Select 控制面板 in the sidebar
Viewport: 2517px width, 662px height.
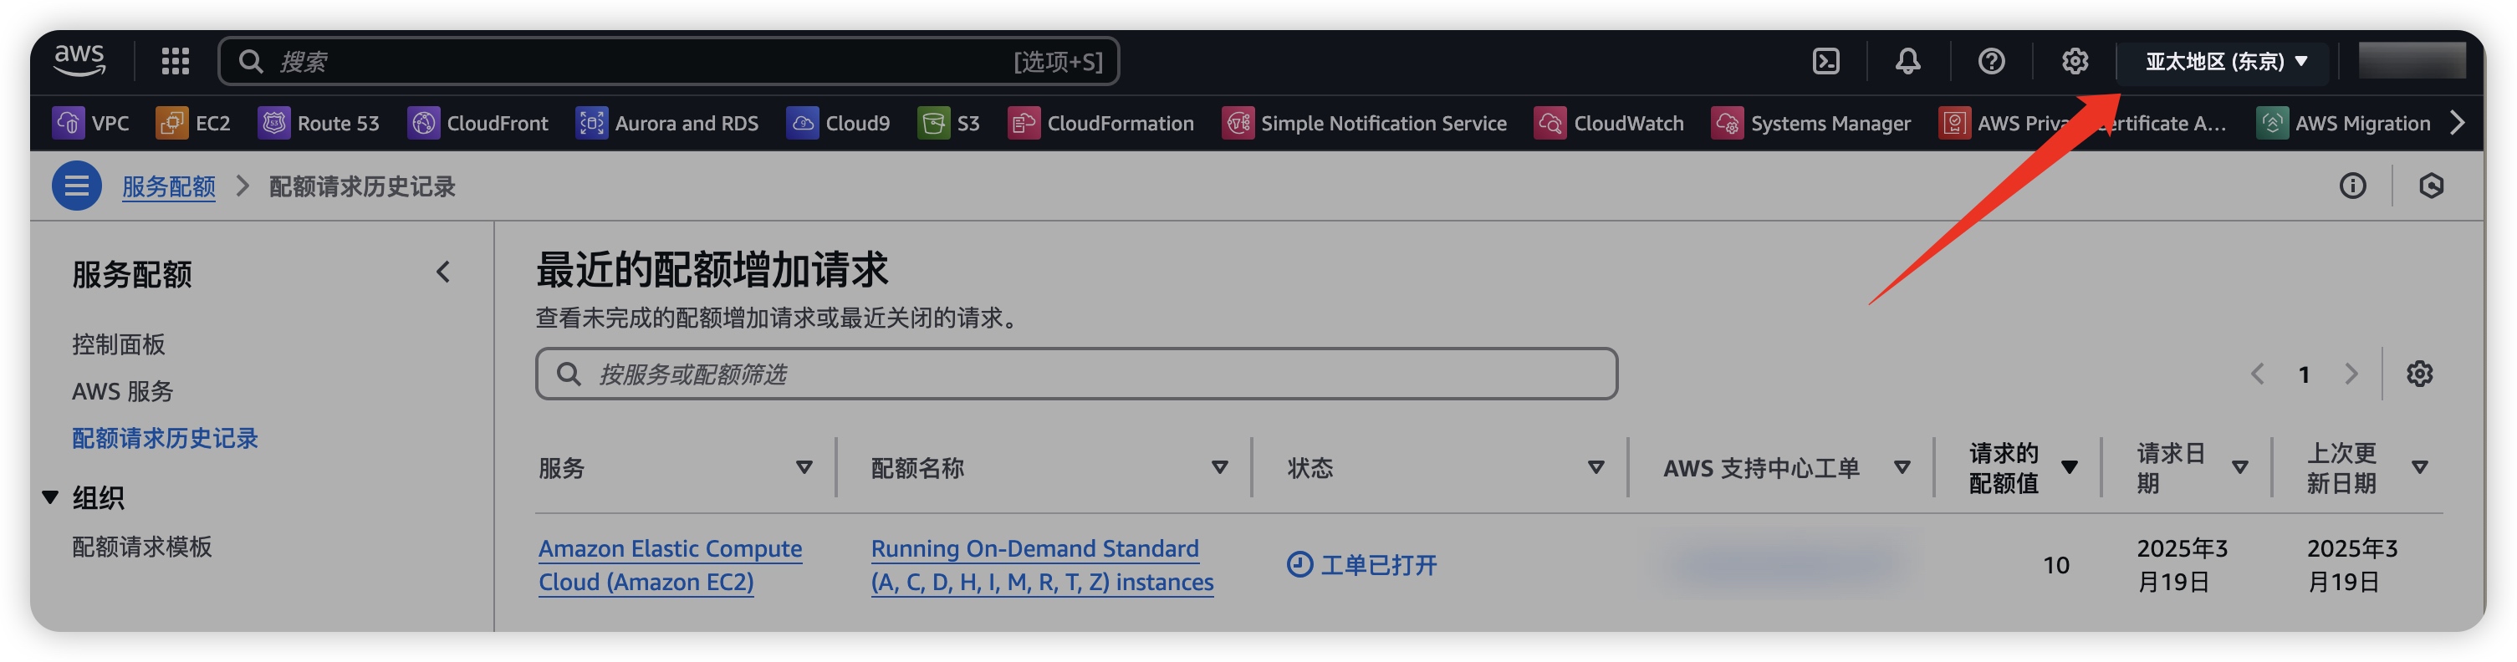[x=118, y=344]
